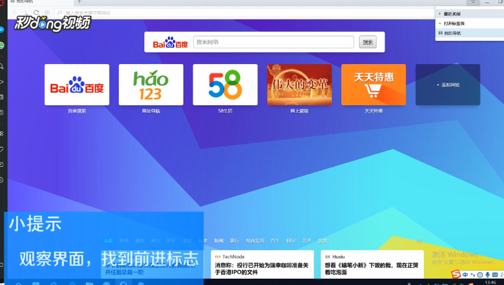
Task: Select the 新闻 news category tab
Action: [x=219, y=241]
